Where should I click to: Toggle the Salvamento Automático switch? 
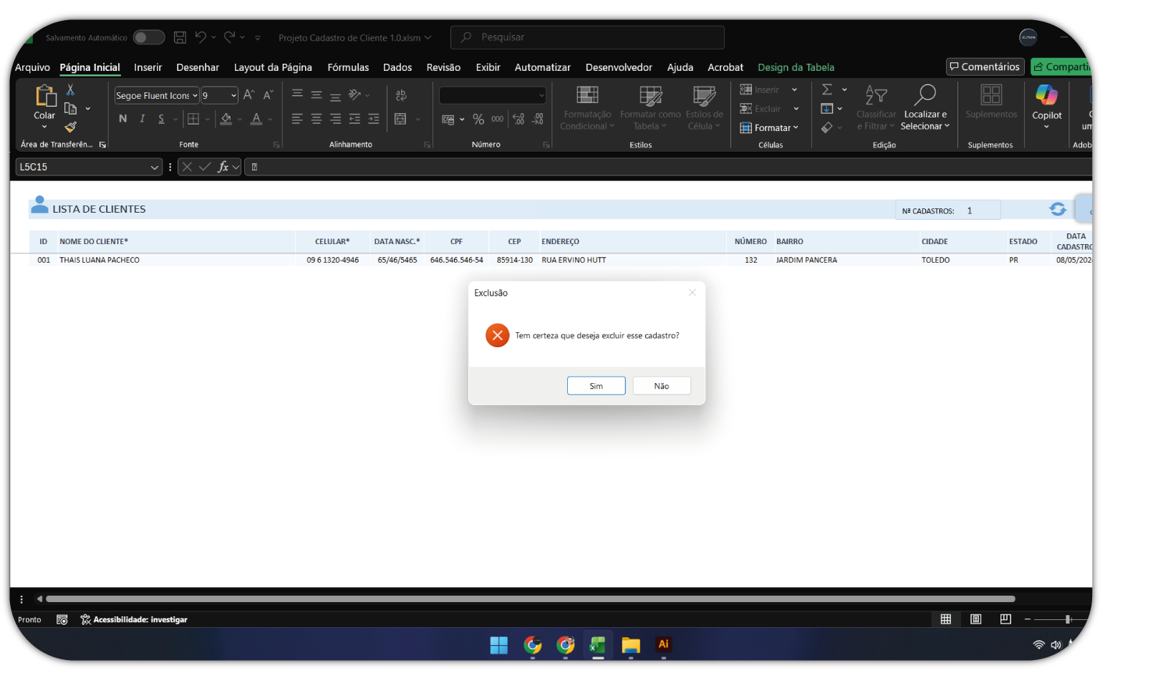(x=149, y=37)
